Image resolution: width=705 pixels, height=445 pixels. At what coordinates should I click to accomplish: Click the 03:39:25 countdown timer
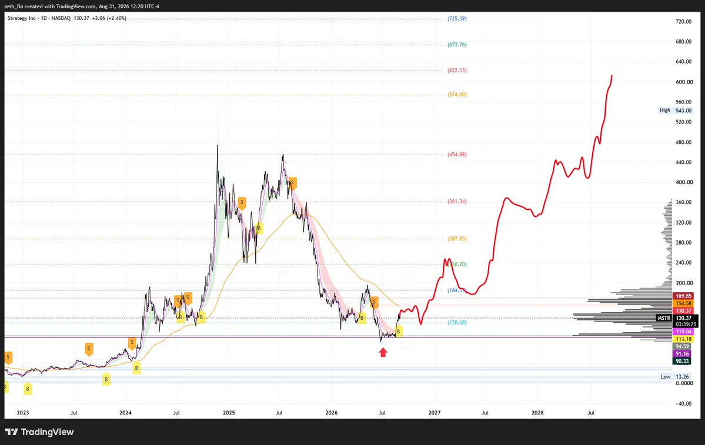point(686,324)
